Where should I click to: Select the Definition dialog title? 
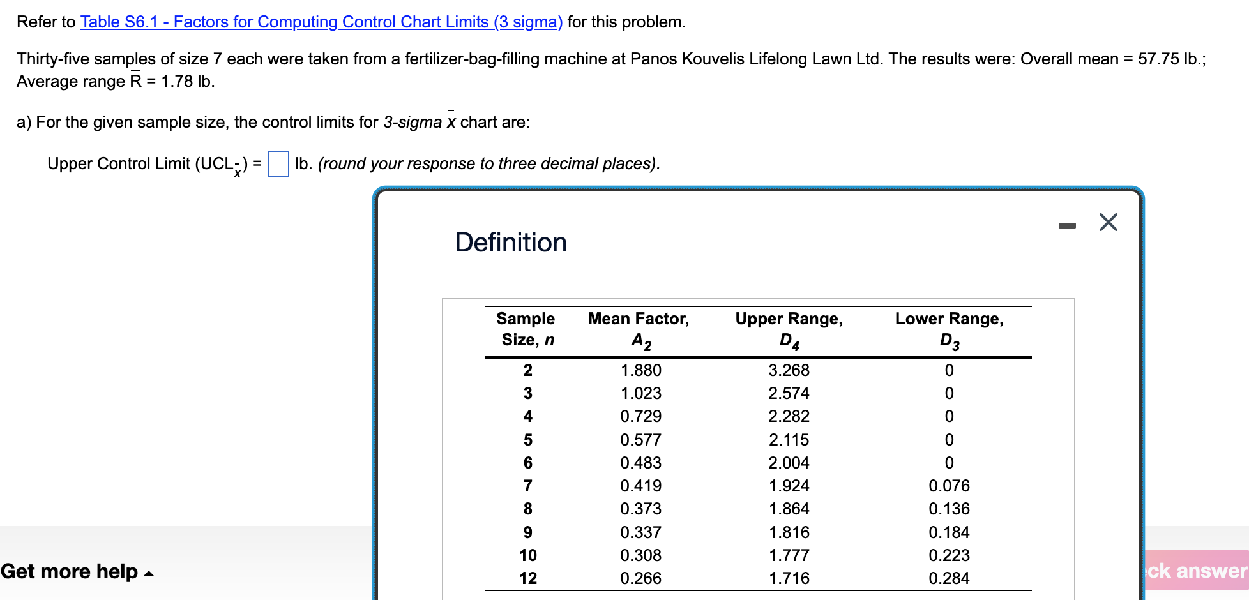(510, 242)
